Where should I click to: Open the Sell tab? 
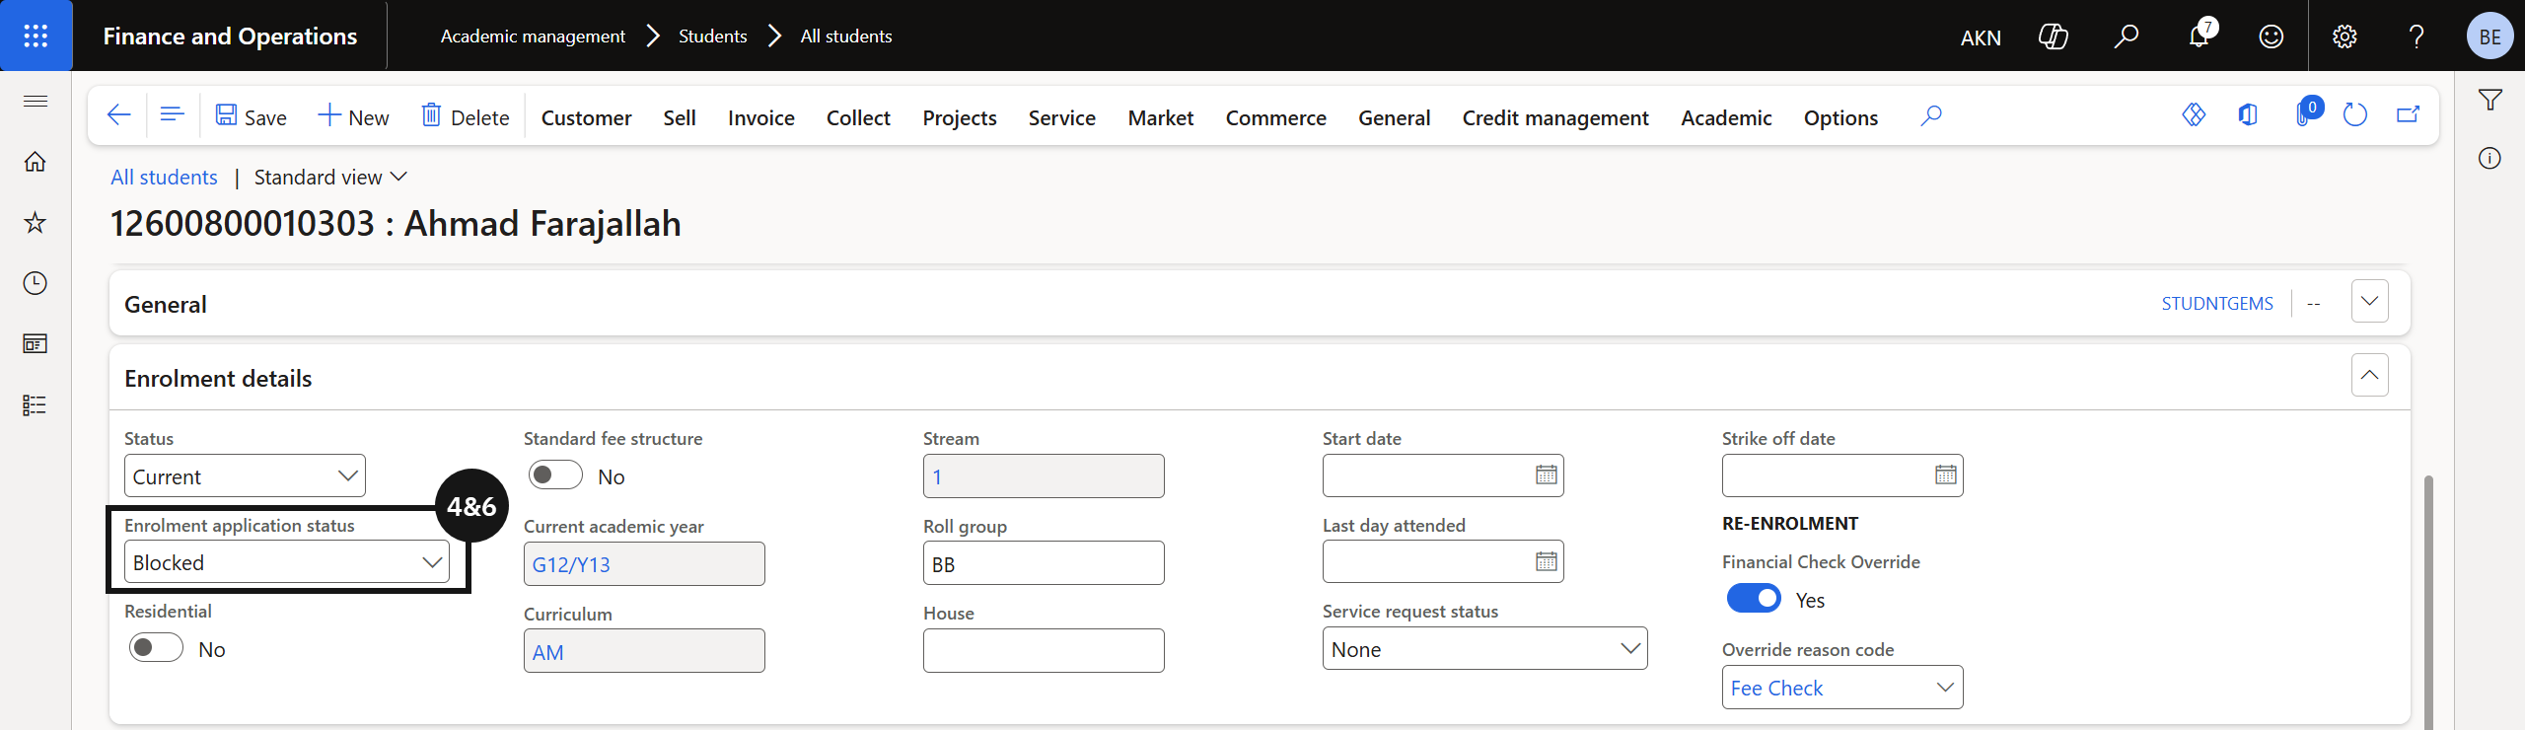(680, 117)
